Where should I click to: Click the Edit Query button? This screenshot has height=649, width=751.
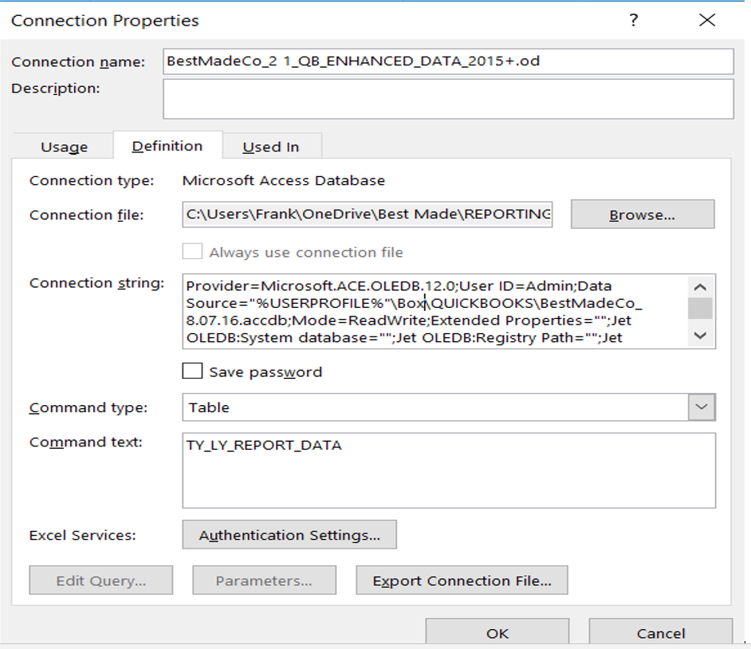point(100,580)
